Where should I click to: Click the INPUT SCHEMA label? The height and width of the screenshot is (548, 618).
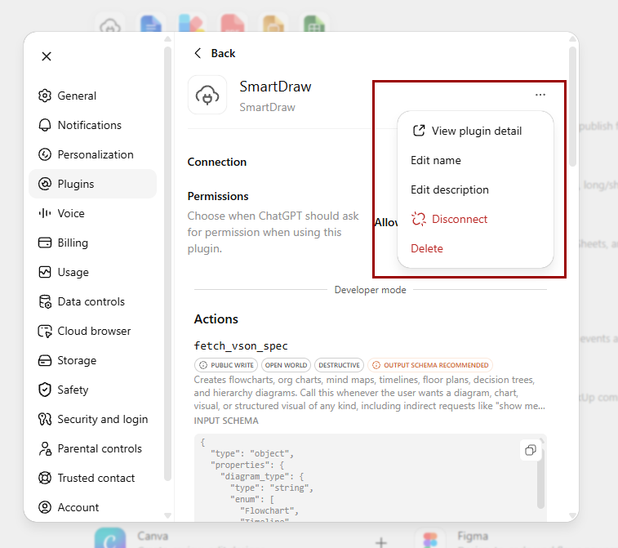pos(226,421)
